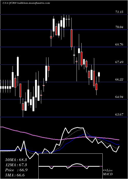Click the Price : 66.9 readout
This screenshot has height=179, width=128.
(16, 170)
